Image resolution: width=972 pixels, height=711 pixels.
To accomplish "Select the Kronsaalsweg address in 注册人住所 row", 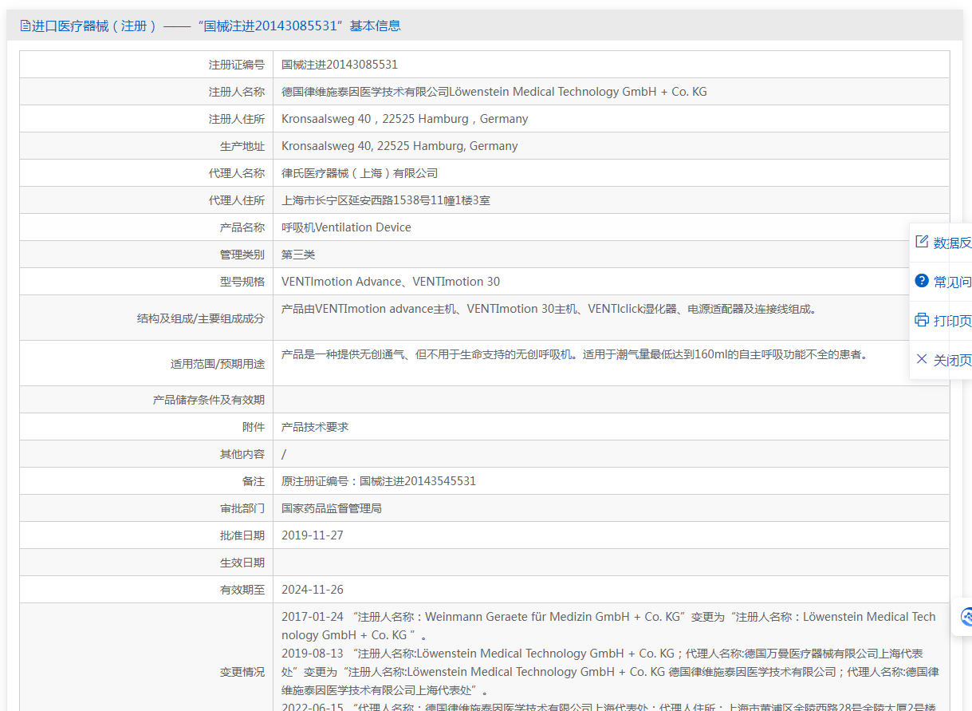I will [x=405, y=119].
